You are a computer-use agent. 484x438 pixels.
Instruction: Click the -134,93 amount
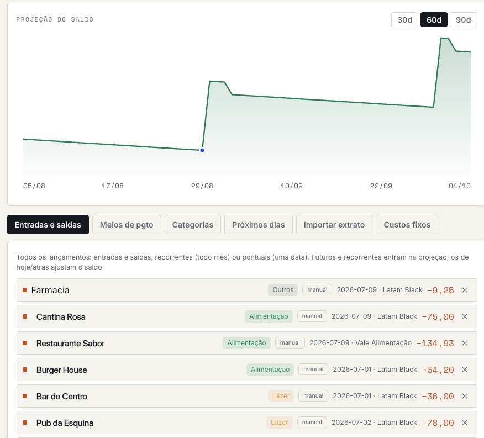coord(435,344)
